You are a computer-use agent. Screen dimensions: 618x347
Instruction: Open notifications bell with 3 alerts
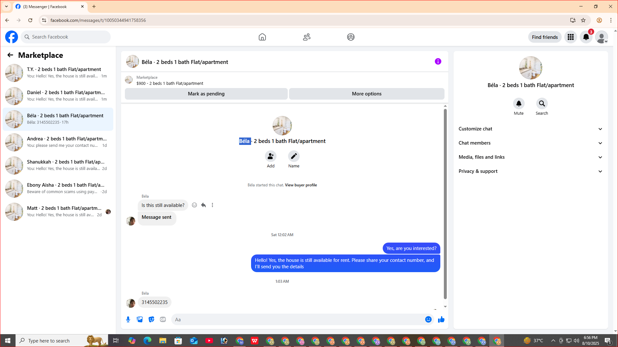[586, 37]
